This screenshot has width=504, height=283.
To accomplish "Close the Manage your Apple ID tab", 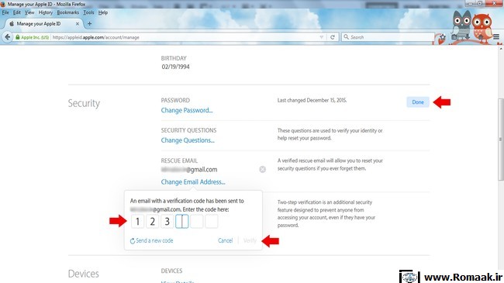I will pos(78,24).
